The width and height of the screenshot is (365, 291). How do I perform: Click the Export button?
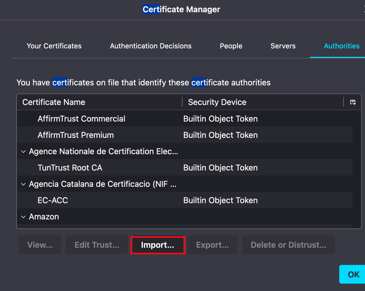(212, 245)
